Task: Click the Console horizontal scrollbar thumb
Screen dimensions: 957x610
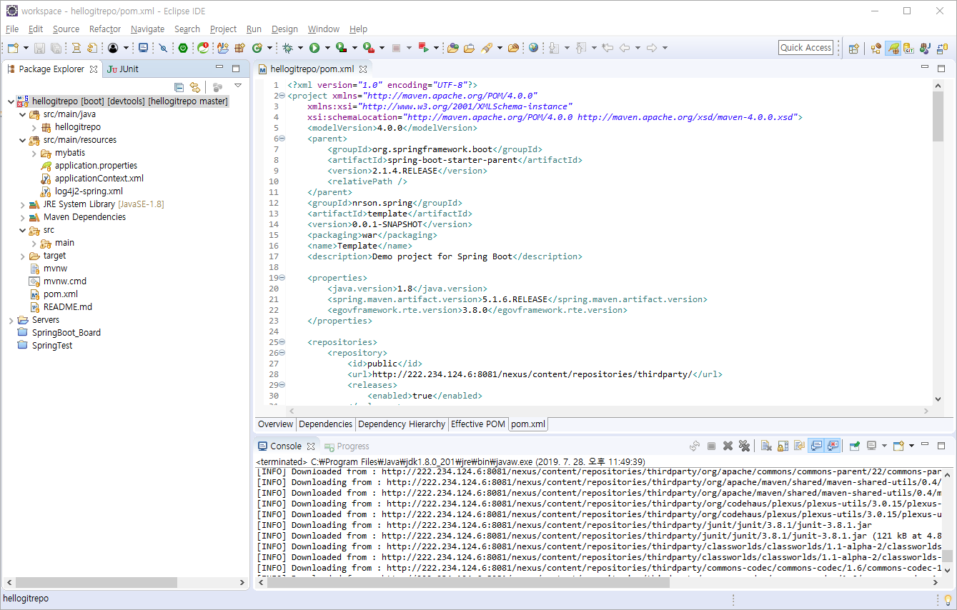Action: pos(469,582)
